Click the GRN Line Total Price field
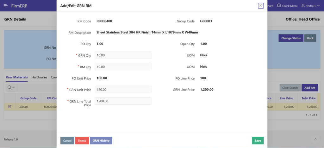 click(x=123, y=101)
